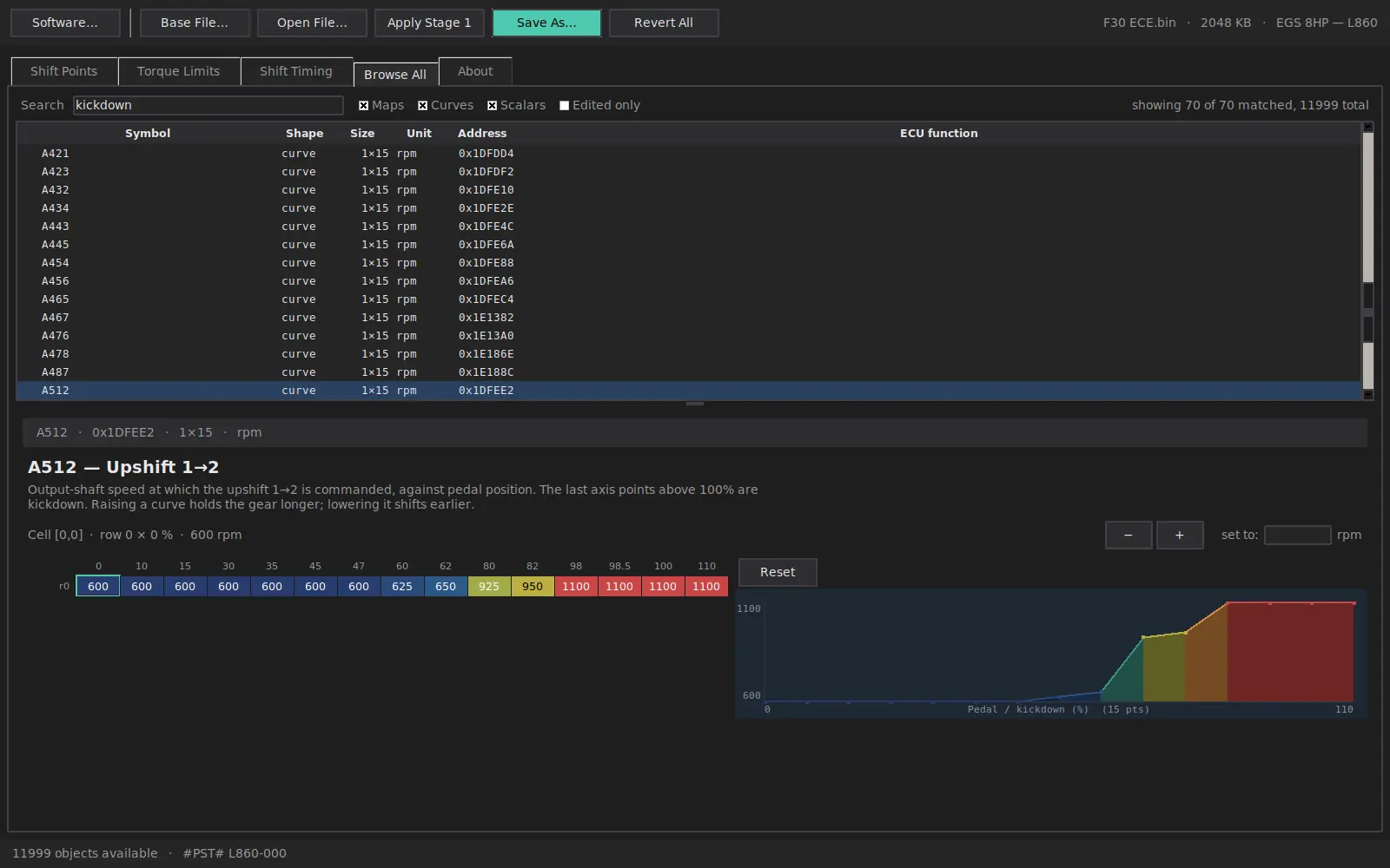Click Open File... button
The height and width of the screenshot is (868, 1390).
click(312, 23)
